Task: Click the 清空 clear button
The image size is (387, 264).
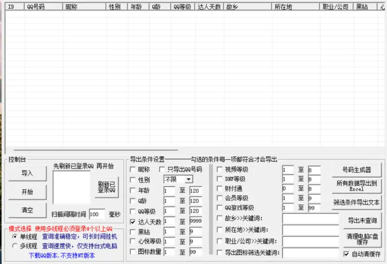Action: (27, 210)
